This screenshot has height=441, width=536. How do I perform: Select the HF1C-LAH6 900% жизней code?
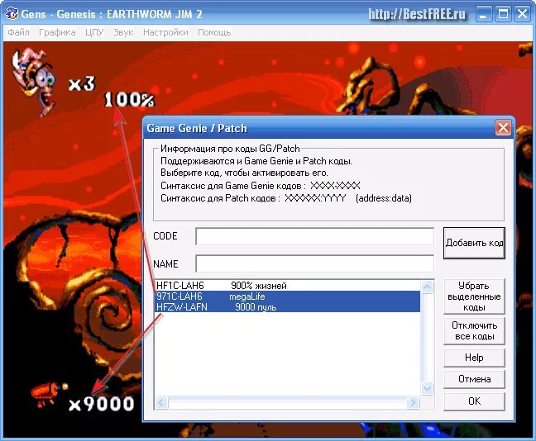coord(287,286)
